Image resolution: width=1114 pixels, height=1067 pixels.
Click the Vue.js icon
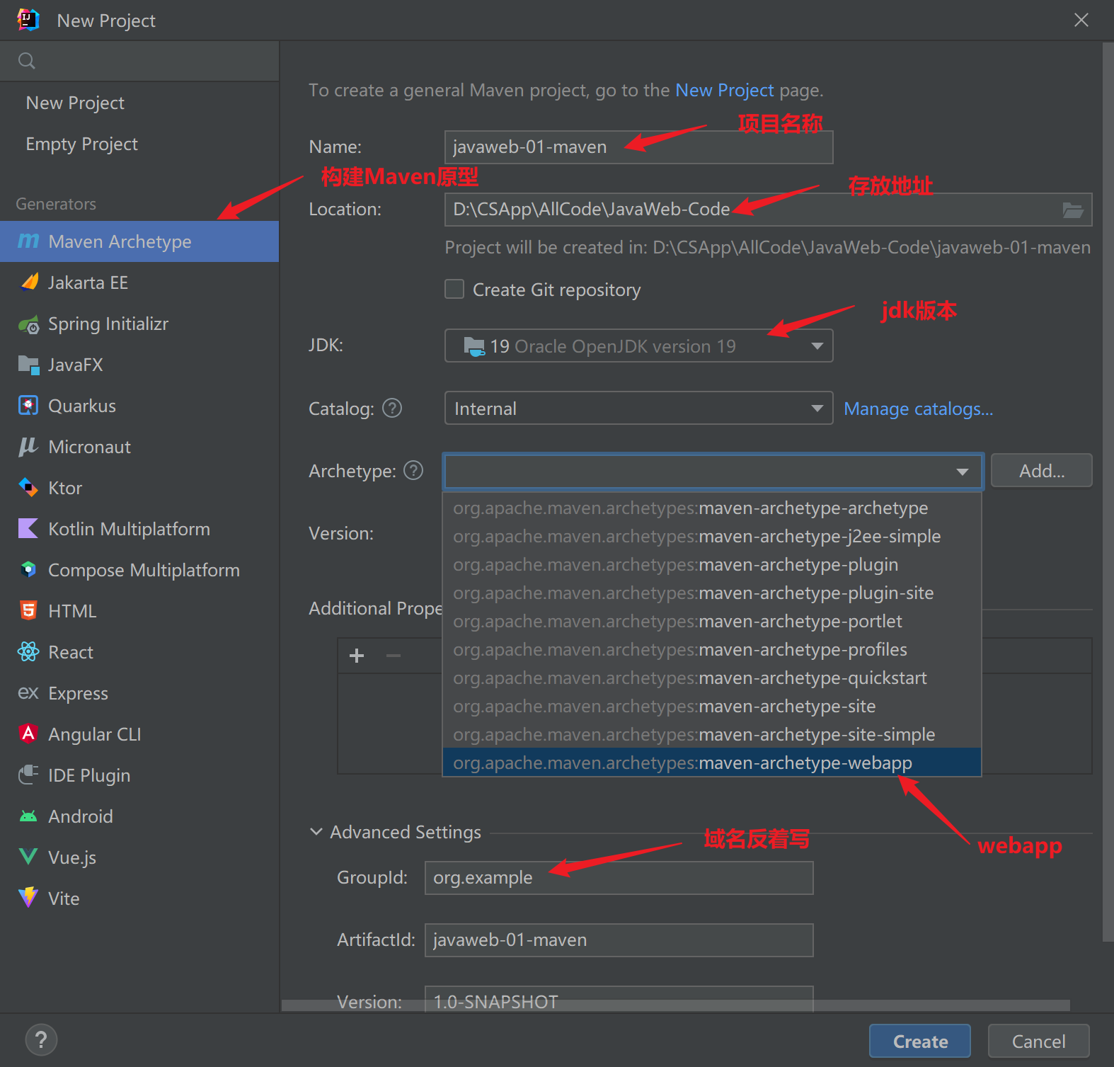pos(28,857)
